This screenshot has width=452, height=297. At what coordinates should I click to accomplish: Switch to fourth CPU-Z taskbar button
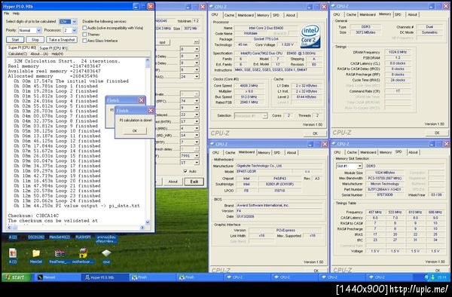[x=389, y=277]
